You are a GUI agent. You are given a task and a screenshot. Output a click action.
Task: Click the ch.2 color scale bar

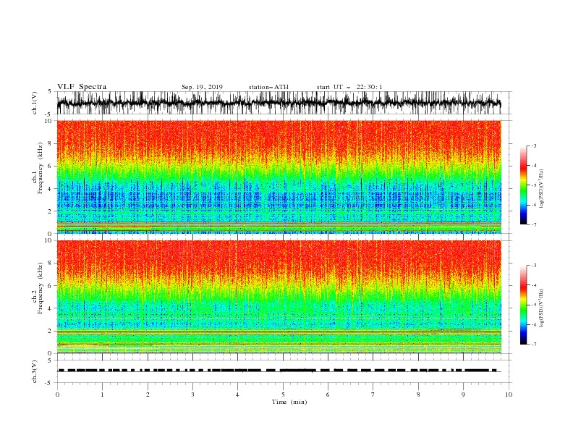[x=523, y=305]
